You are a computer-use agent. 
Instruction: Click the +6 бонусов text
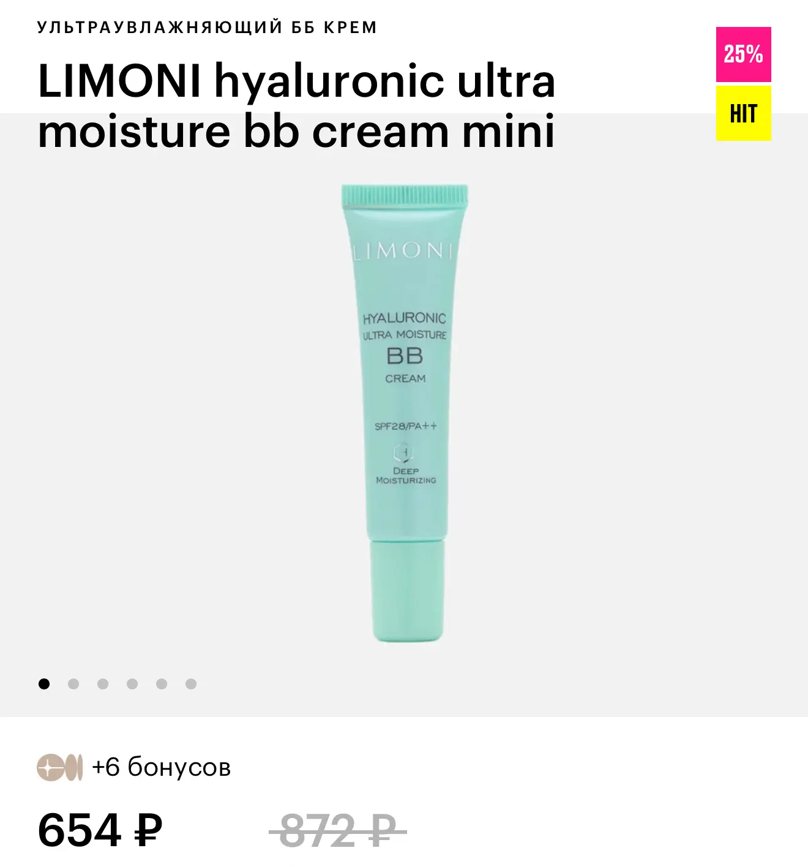[161, 767]
